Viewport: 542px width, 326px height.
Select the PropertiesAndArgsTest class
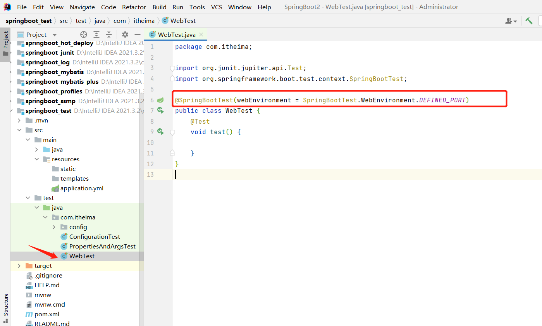tap(102, 246)
